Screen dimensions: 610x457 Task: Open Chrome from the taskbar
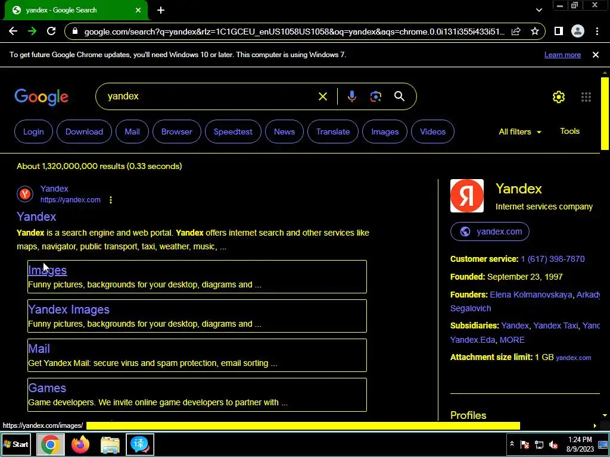point(51,444)
